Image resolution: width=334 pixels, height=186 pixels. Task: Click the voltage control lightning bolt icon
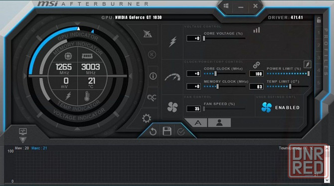(x=173, y=42)
